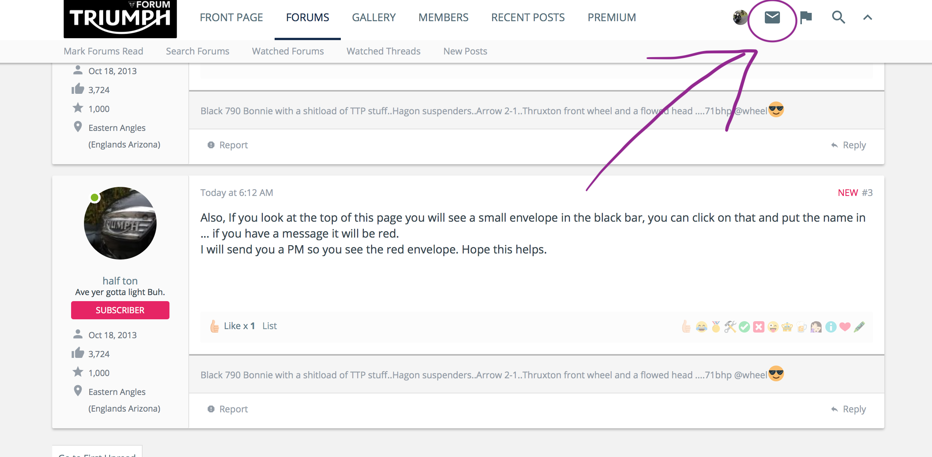Open the MEMBERS tab
The width and height of the screenshot is (932, 457).
(x=443, y=17)
